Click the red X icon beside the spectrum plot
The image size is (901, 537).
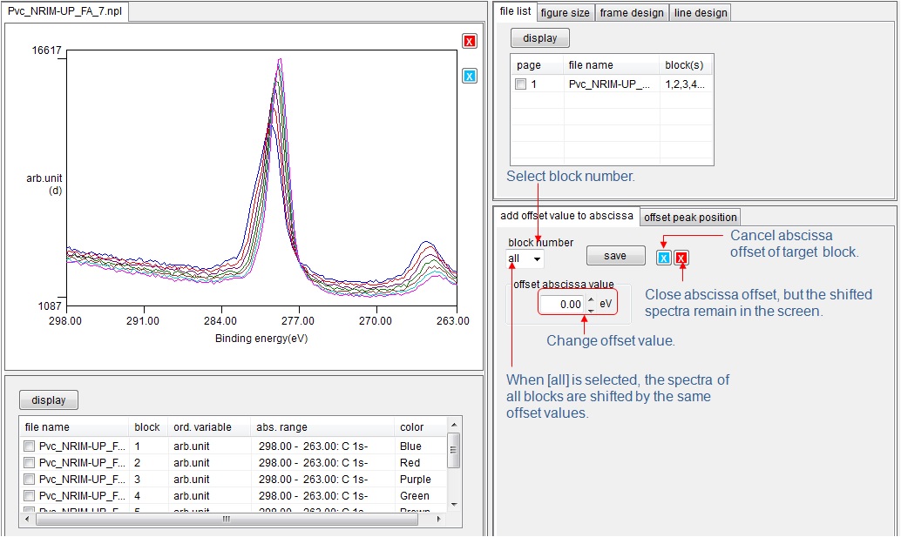(x=470, y=41)
